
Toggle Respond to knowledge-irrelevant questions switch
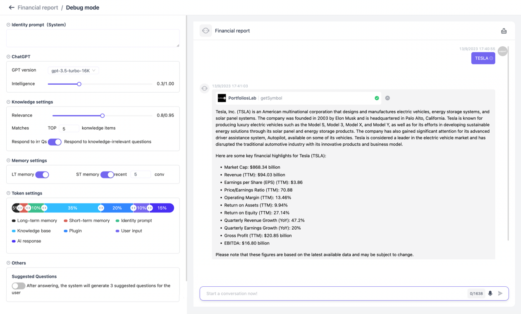[x=55, y=142]
